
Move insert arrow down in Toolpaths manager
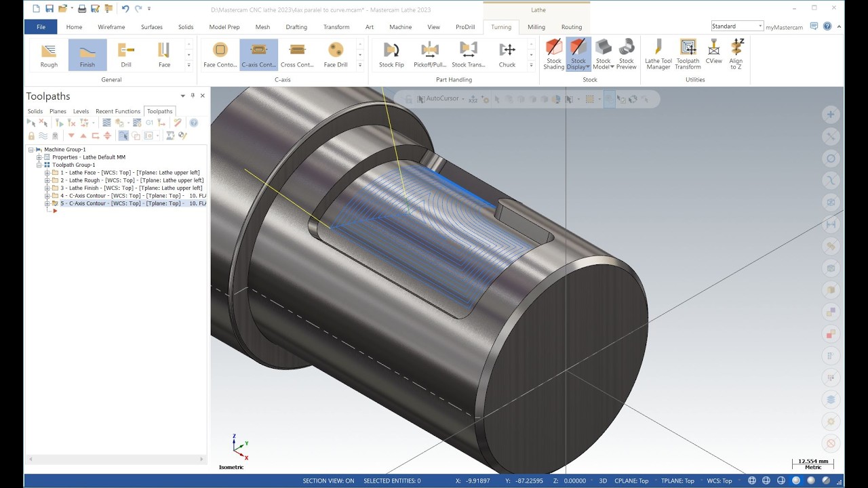point(71,136)
